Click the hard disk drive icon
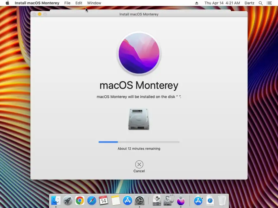This screenshot has height=208, width=278. click(139, 119)
